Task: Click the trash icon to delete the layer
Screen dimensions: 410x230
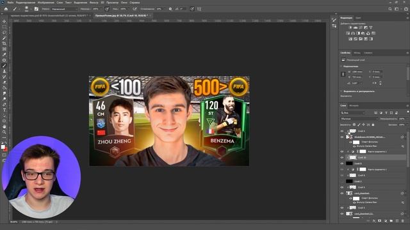Action: pyautogui.click(x=403, y=221)
